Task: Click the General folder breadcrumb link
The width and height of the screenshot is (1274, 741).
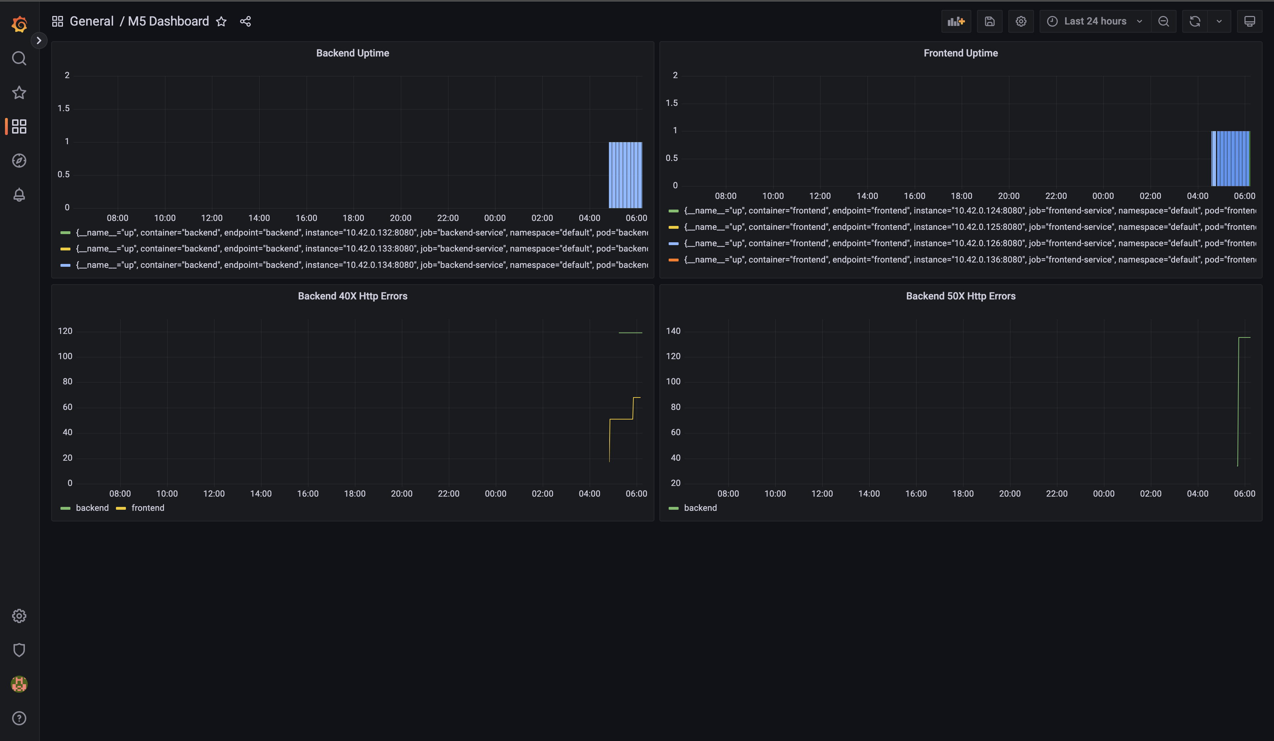Action: 91,21
